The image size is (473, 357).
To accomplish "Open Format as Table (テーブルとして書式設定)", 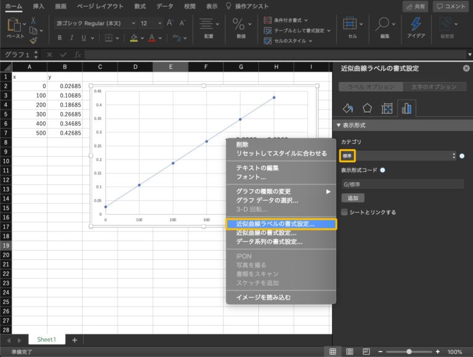I will click(x=297, y=30).
